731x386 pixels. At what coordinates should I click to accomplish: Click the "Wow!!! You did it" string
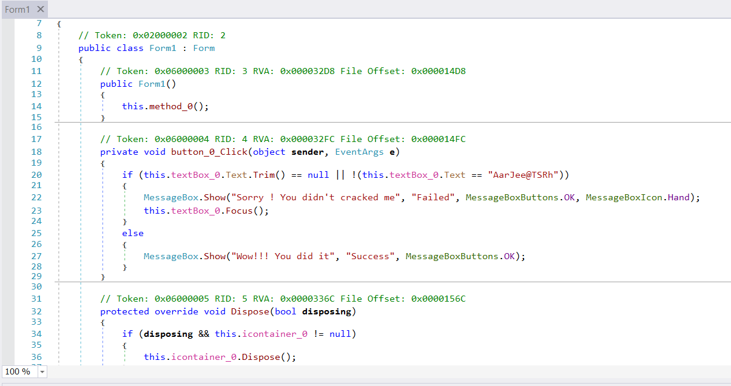pos(283,256)
